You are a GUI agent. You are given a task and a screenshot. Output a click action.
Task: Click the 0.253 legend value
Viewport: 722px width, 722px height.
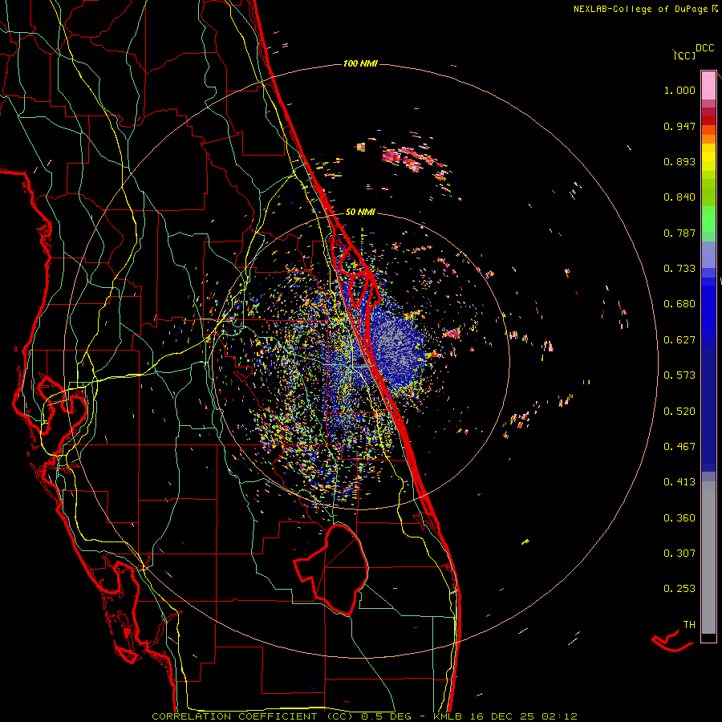click(x=679, y=589)
